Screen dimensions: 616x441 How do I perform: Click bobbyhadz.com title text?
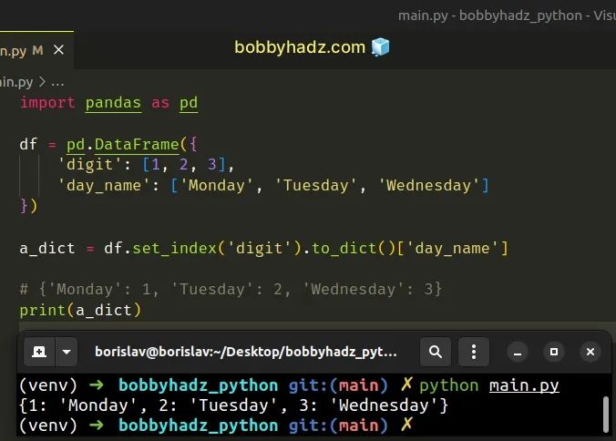click(x=300, y=47)
